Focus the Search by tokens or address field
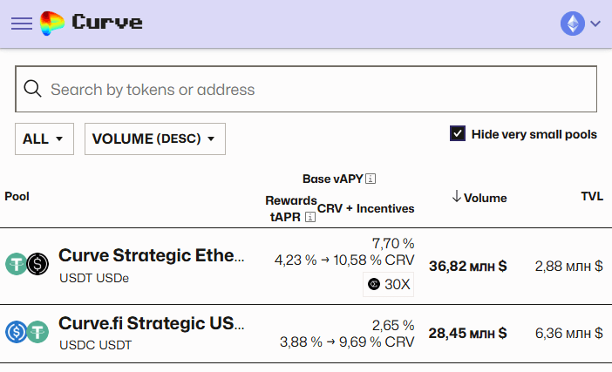The image size is (612, 372). click(306, 89)
